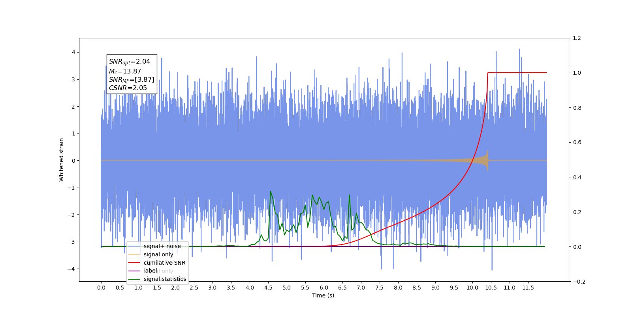Click the SNRMF=[3.87] annotation text

pyautogui.click(x=132, y=80)
